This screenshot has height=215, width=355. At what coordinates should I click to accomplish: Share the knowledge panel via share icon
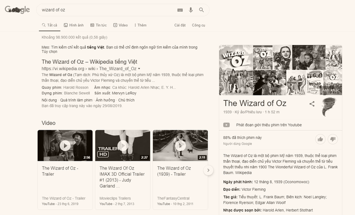pyautogui.click(x=312, y=104)
